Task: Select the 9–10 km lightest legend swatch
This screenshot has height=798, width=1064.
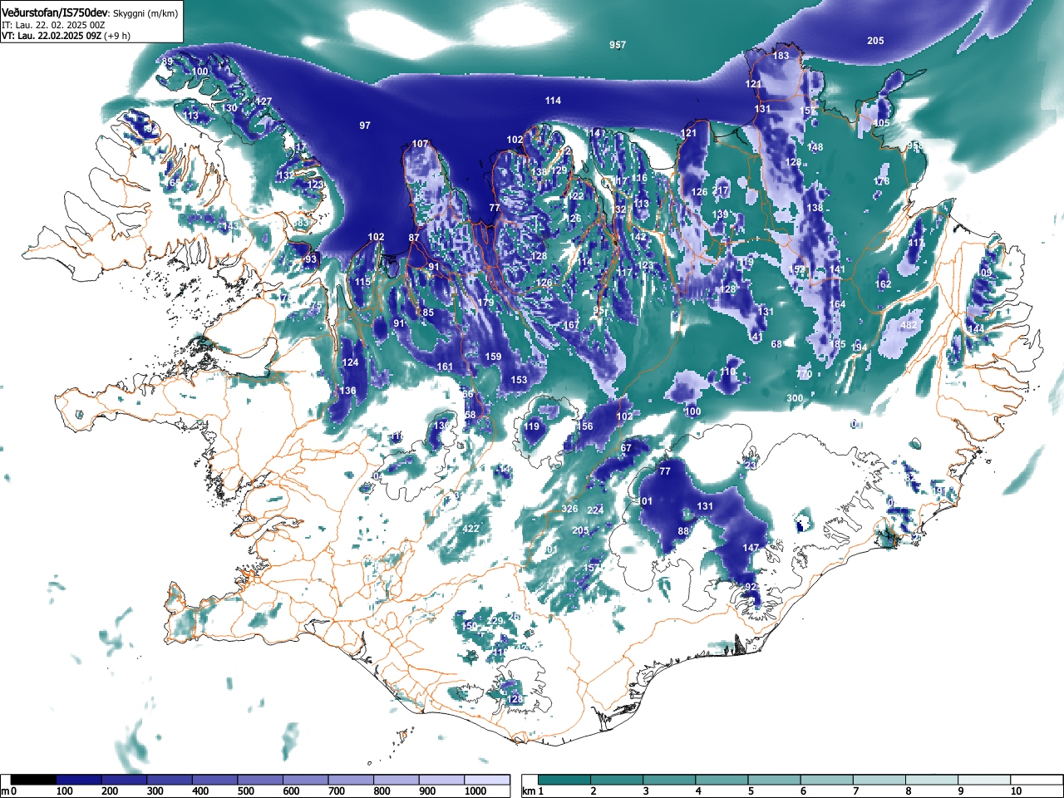Action: point(985,780)
